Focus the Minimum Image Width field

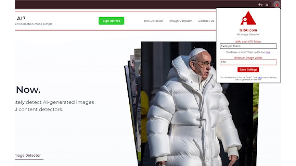pos(248,62)
